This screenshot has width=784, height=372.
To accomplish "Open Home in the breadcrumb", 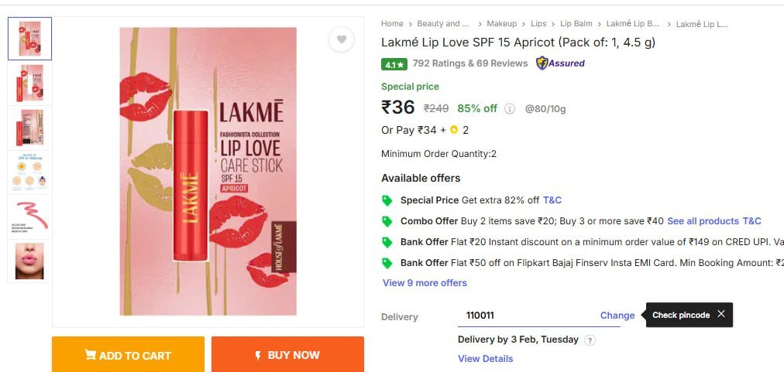I will pyautogui.click(x=392, y=24).
